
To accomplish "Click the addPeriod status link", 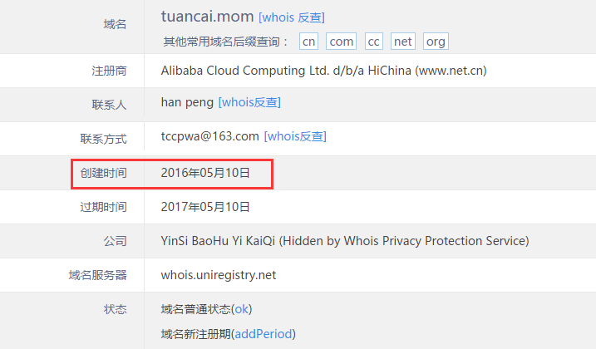I will pyautogui.click(x=263, y=334).
